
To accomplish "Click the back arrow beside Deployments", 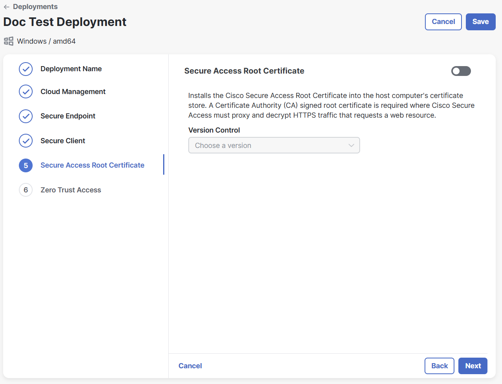I will point(6,7).
